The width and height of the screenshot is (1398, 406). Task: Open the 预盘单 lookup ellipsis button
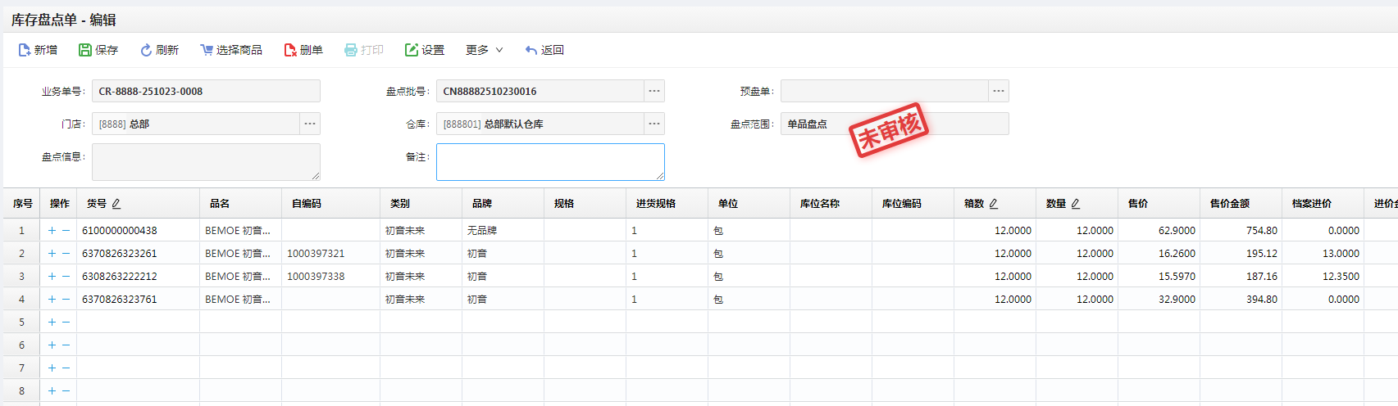999,91
